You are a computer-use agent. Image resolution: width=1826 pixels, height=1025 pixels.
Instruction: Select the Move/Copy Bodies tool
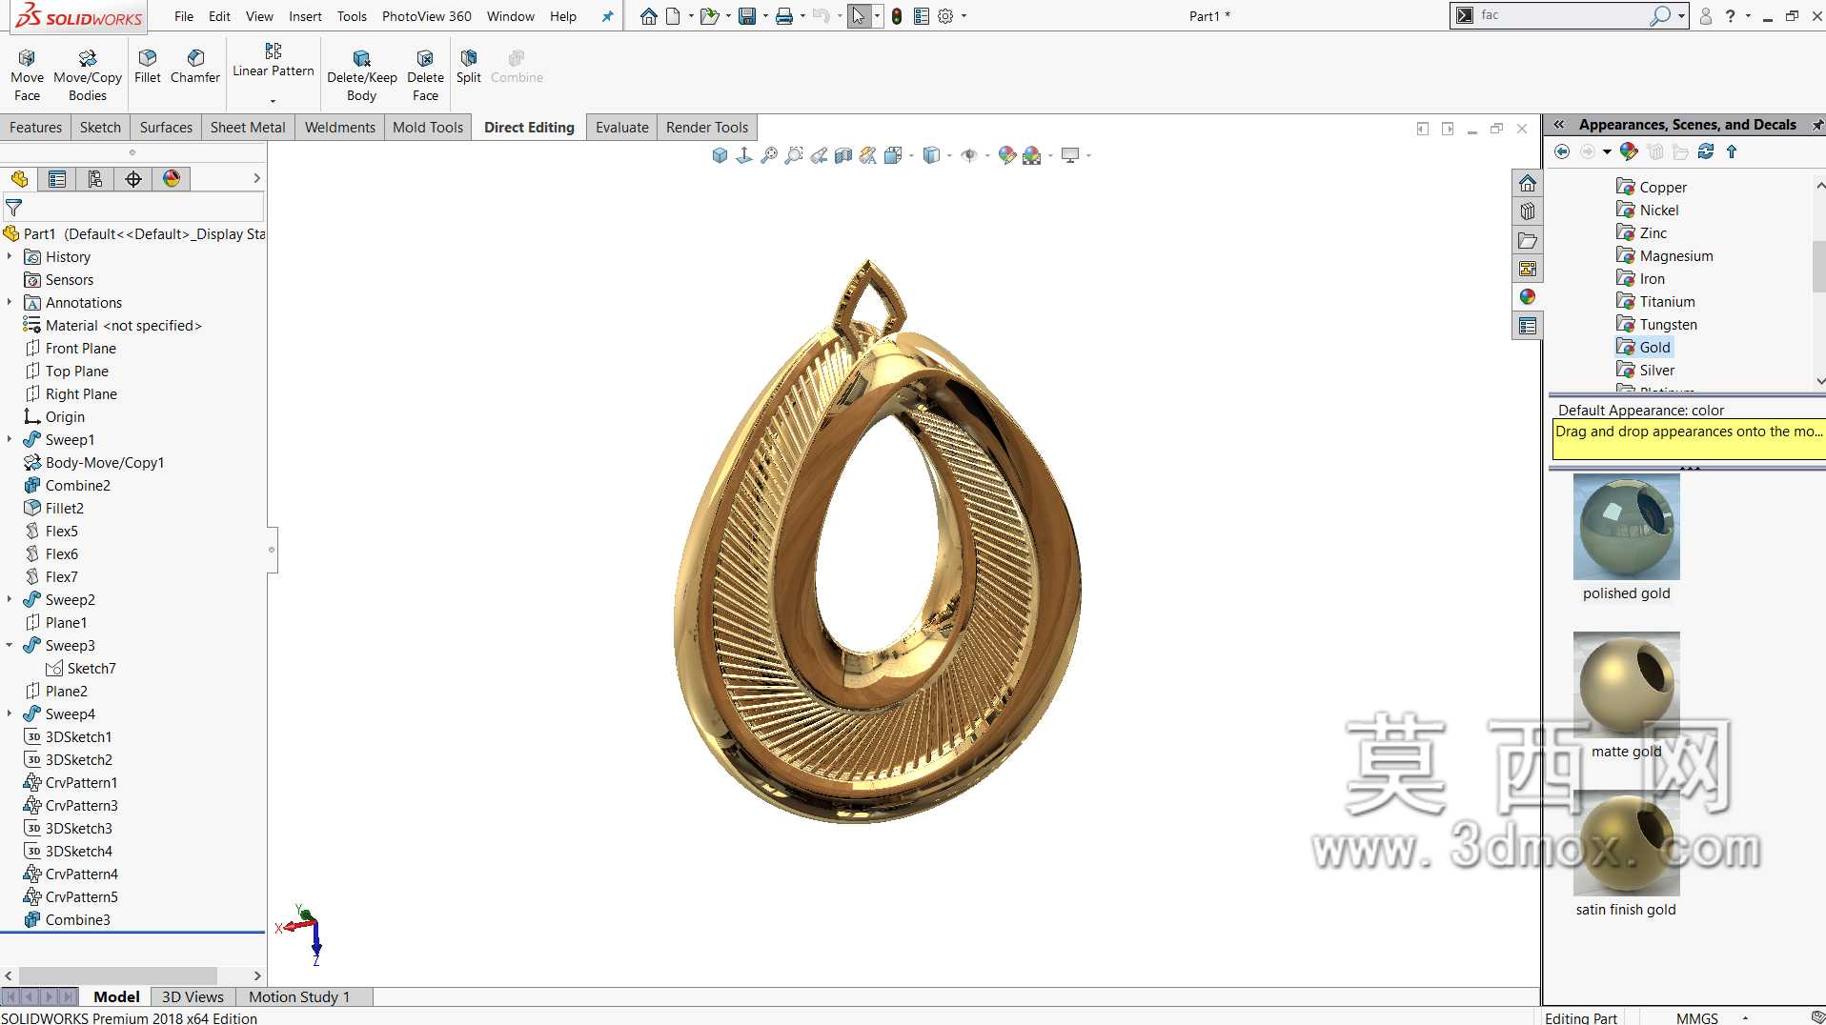(88, 74)
